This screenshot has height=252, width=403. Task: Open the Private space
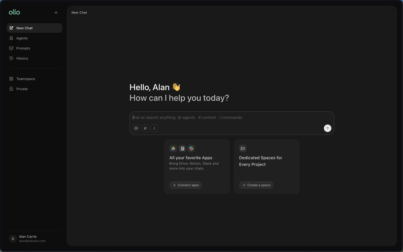tap(35, 89)
